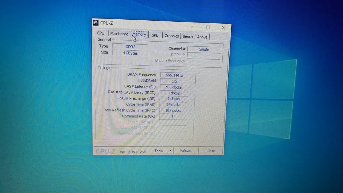Screen dimensions: 343x193
Task: Click the Close button at bottom
Action: point(211,151)
